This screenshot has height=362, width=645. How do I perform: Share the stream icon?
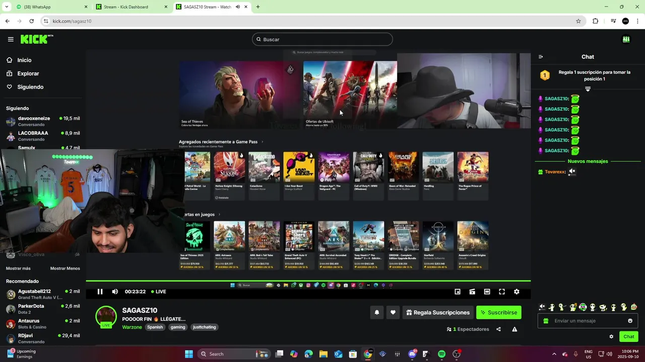(498, 329)
